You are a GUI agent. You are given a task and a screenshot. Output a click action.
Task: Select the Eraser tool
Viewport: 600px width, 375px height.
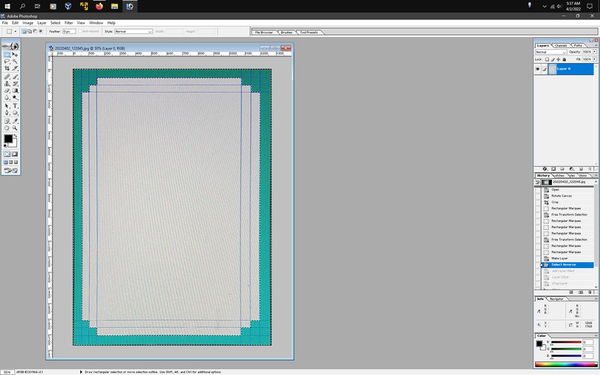[x=7, y=91]
